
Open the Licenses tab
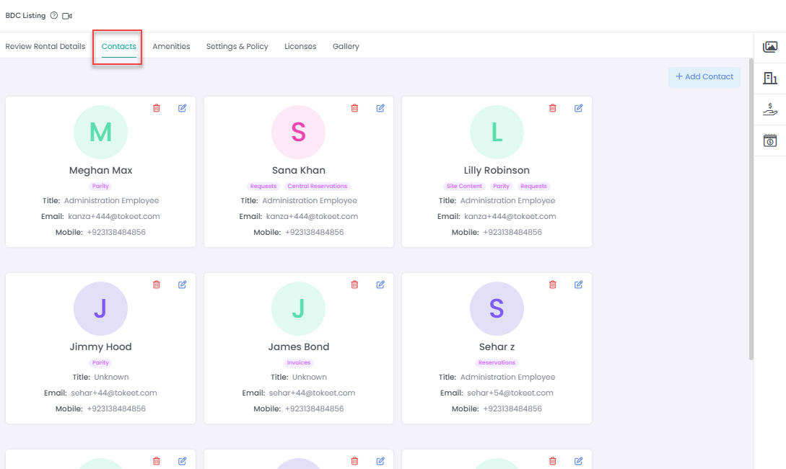[x=300, y=47]
